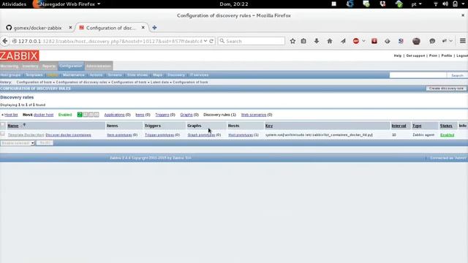Click the Firefox Search box
468x263 pixels.
coord(252,41)
